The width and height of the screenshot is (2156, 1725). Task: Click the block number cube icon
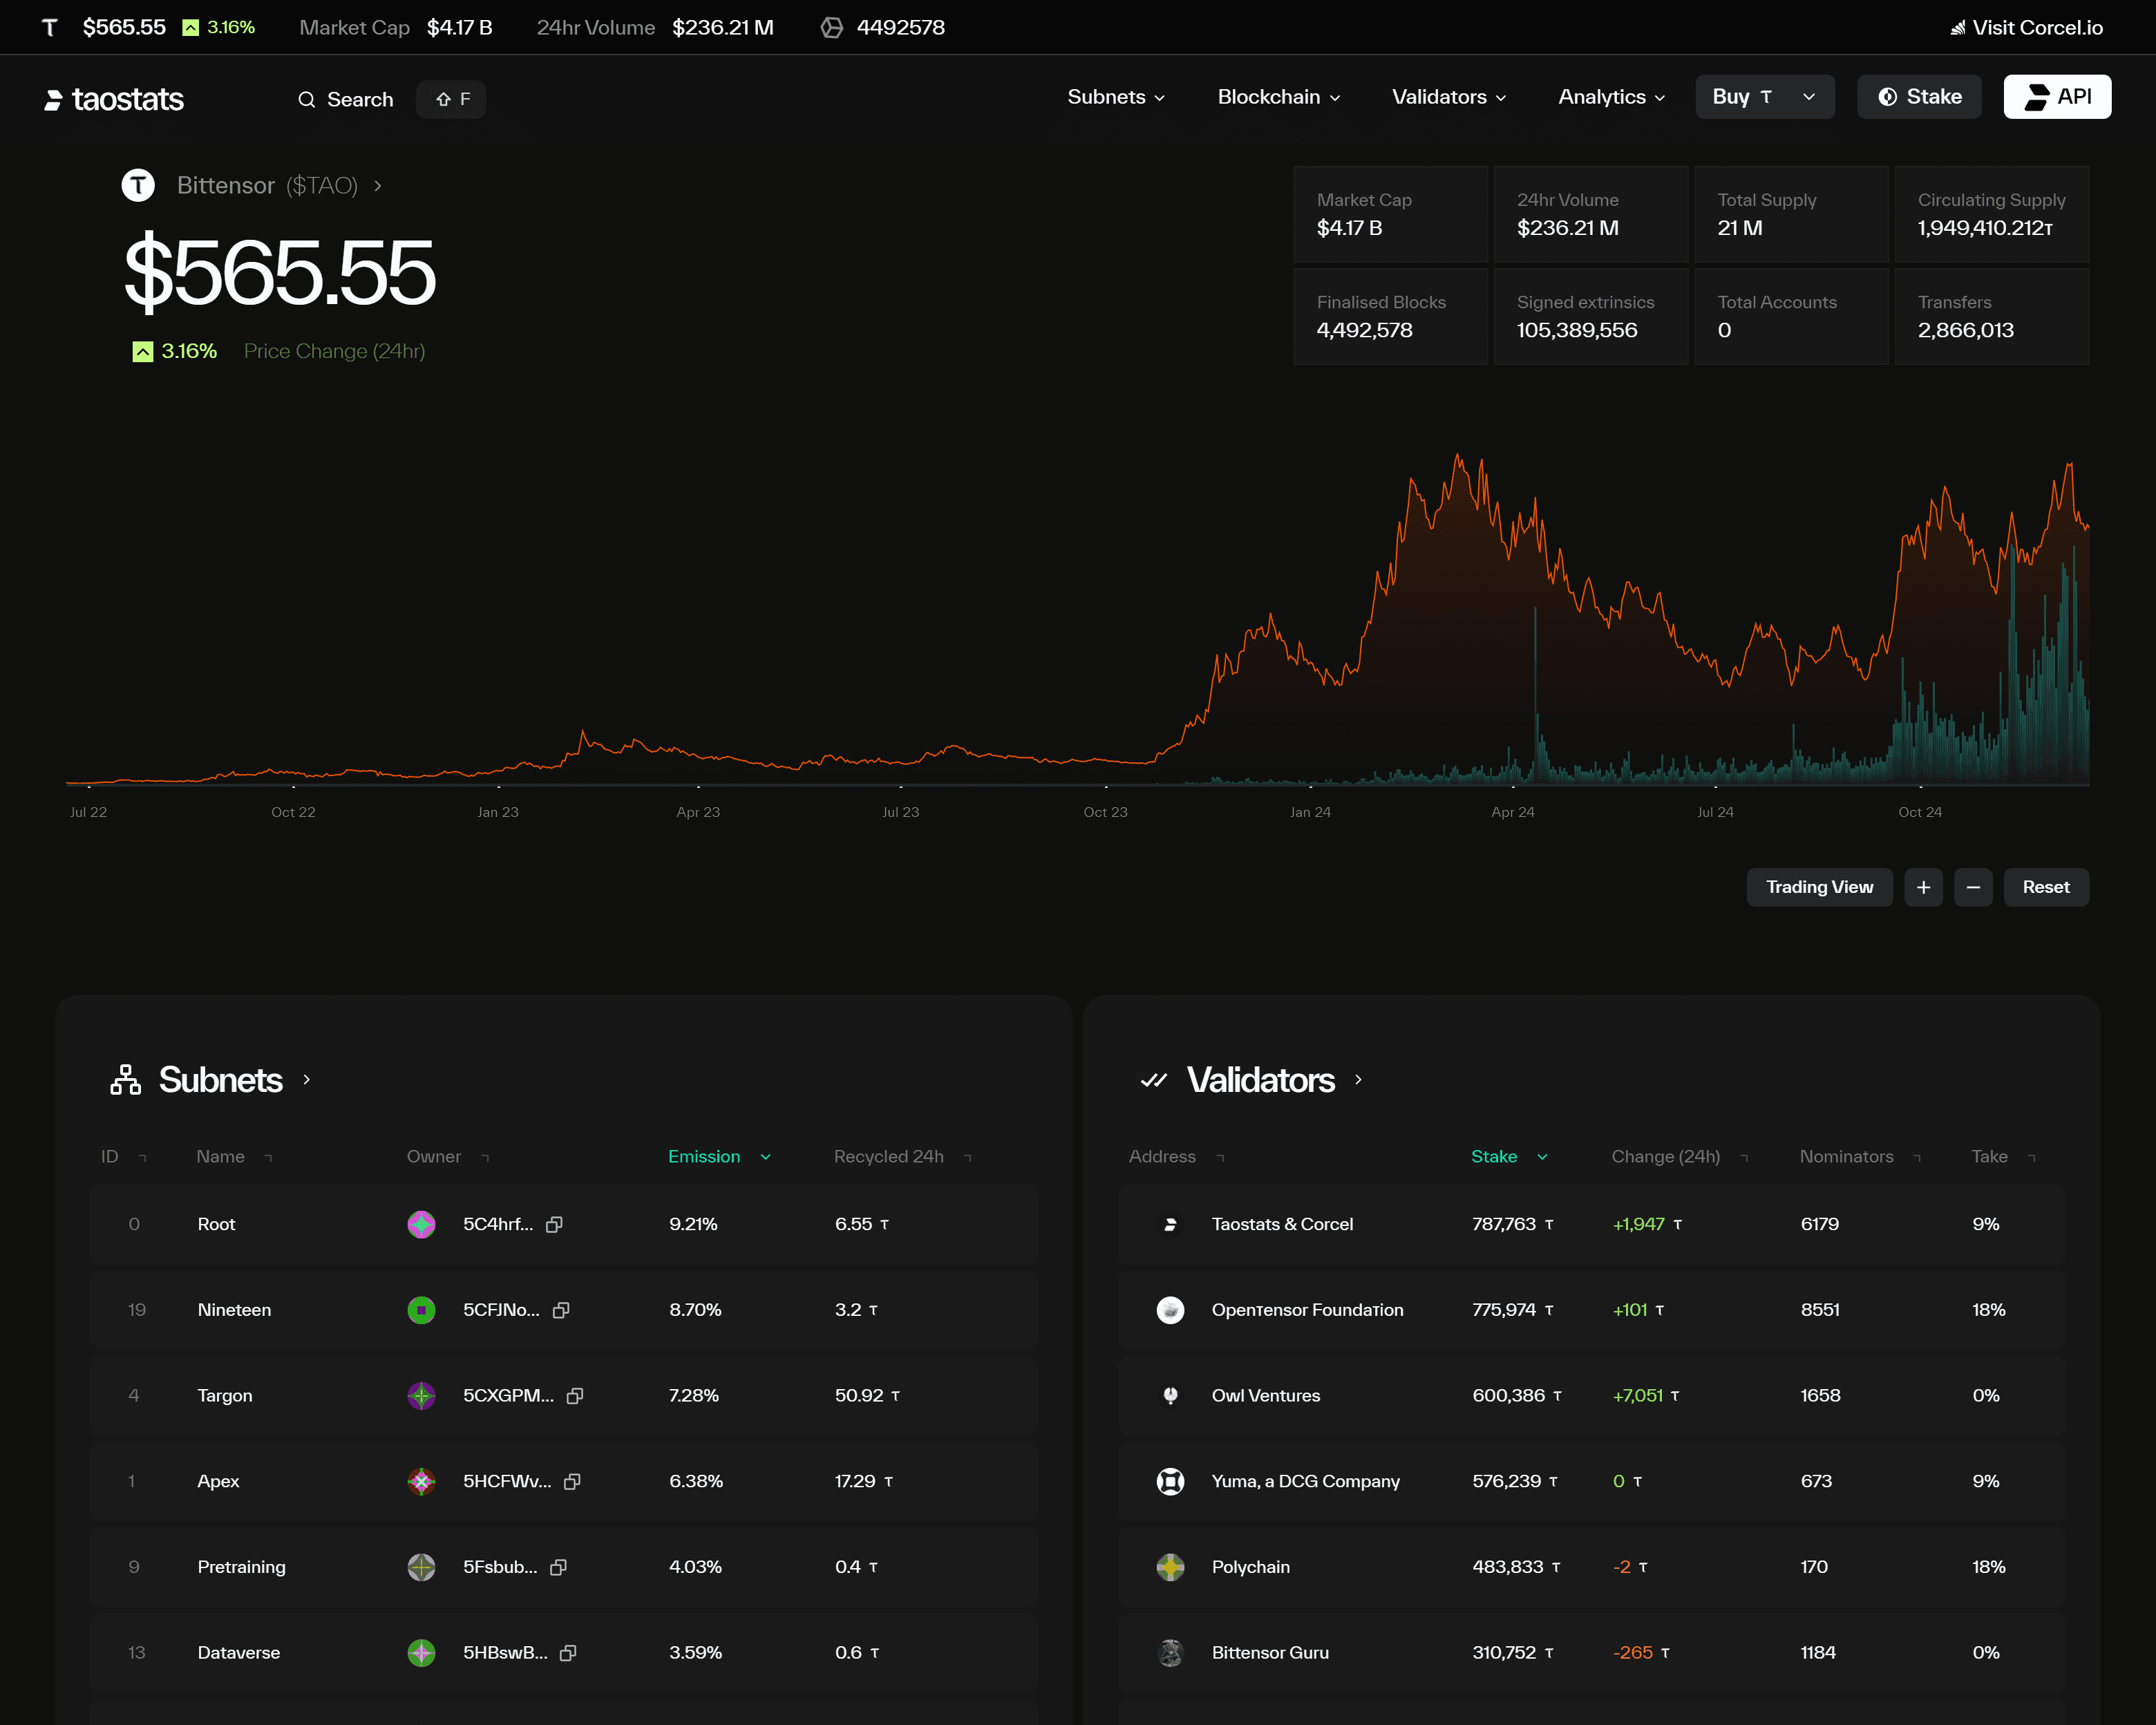(832, 27)
